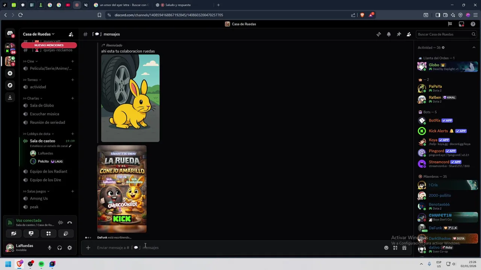Open Discord inbox icon

pos(461,24)
